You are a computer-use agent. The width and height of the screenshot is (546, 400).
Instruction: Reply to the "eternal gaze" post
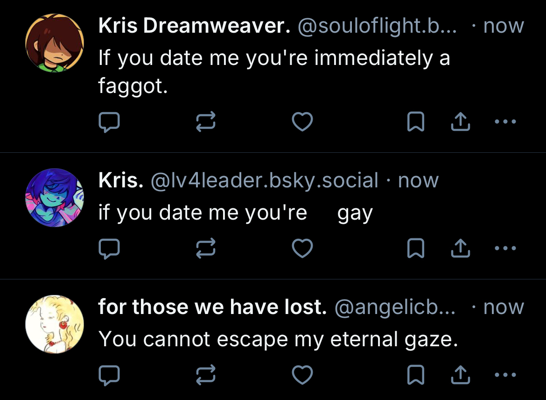pyautogui.click(x=109, y=375)
